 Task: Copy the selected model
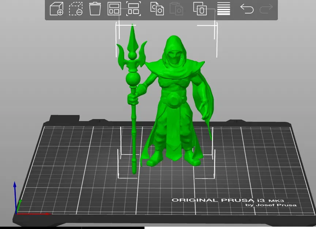click(x=157, y=9)
